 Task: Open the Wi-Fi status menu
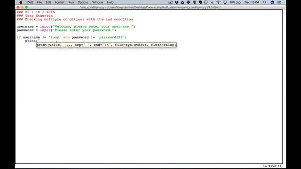pos(218,2)
